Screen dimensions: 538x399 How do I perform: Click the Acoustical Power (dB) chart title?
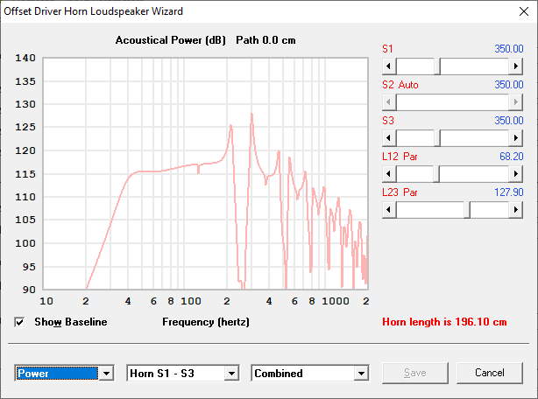(171, 40)
